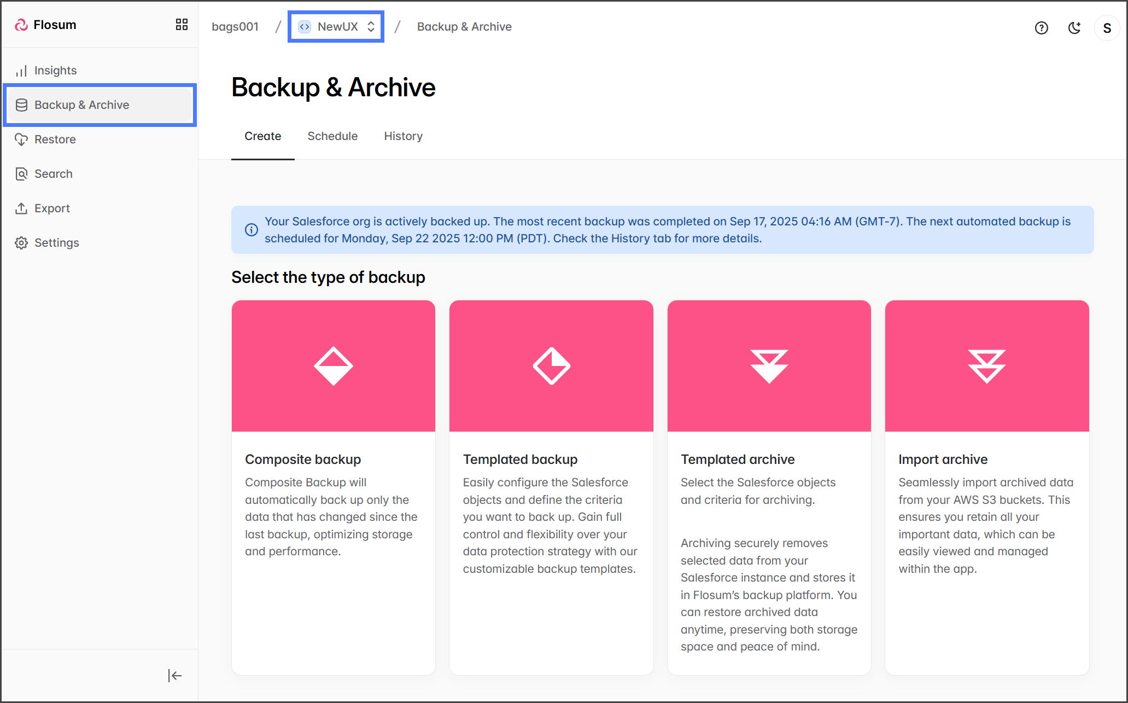Click the info icon in banner
The width and height of the screenshot is (1128, 703).
[252, 230]
